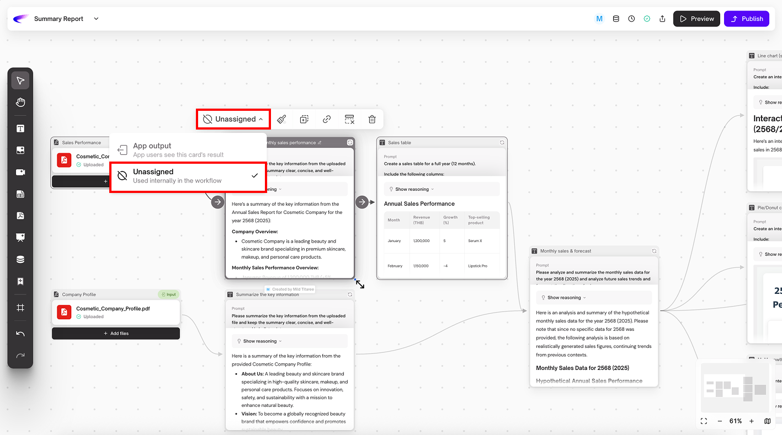Screen dimensions: 782x435
Task: Select the frame grid tool
Action: point(20,308)
